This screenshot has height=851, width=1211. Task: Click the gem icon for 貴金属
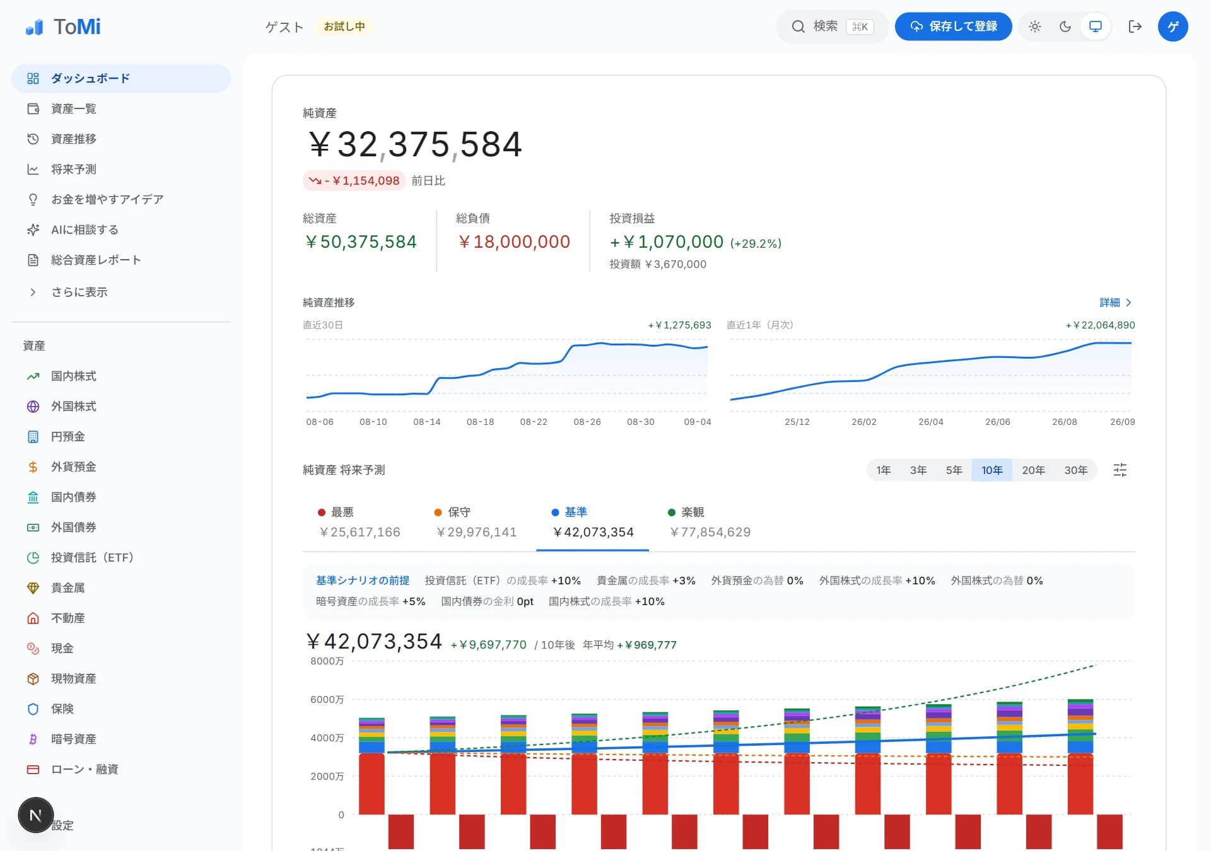pyautogui.click(x=33, y=588)
